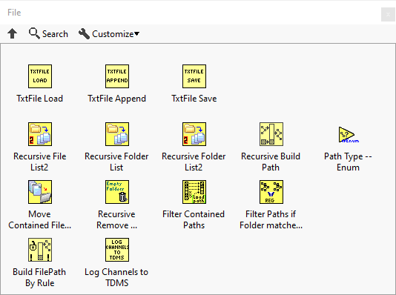Click the 'Move Contained File...' label

pos(39,219)
